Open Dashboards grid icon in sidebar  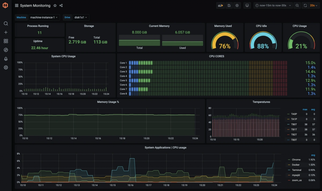tap(6, 41)
